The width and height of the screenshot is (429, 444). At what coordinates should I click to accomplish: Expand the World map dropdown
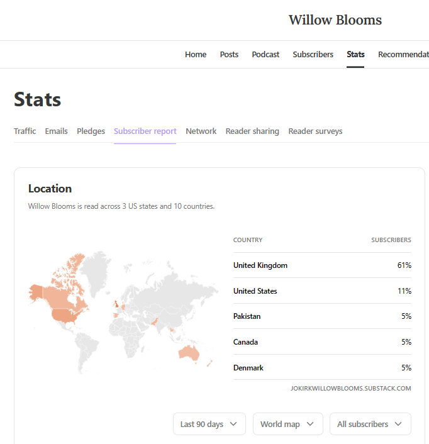[287, 424]
